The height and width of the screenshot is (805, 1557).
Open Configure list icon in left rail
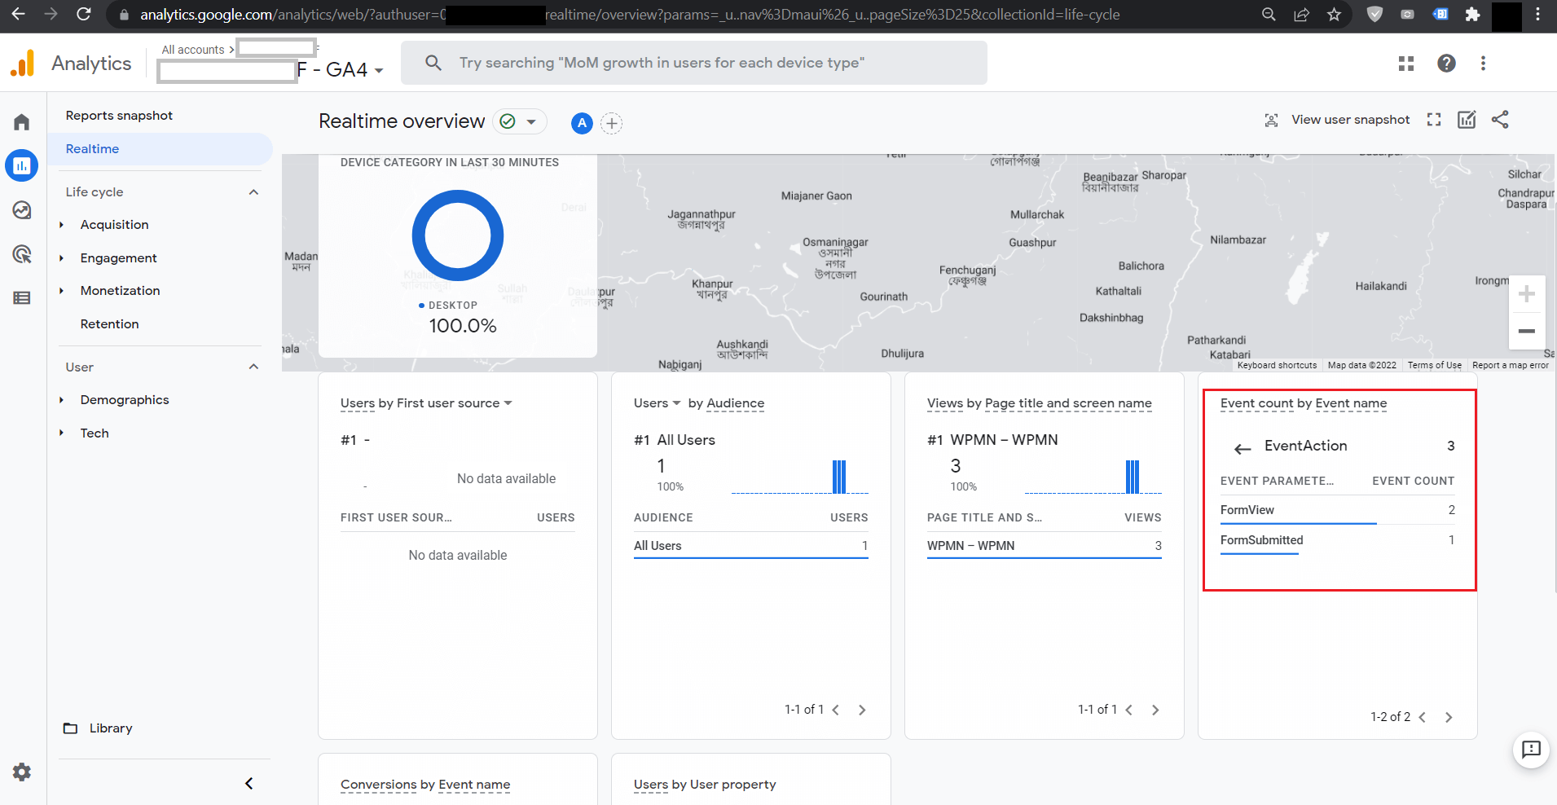click(22, 298)
